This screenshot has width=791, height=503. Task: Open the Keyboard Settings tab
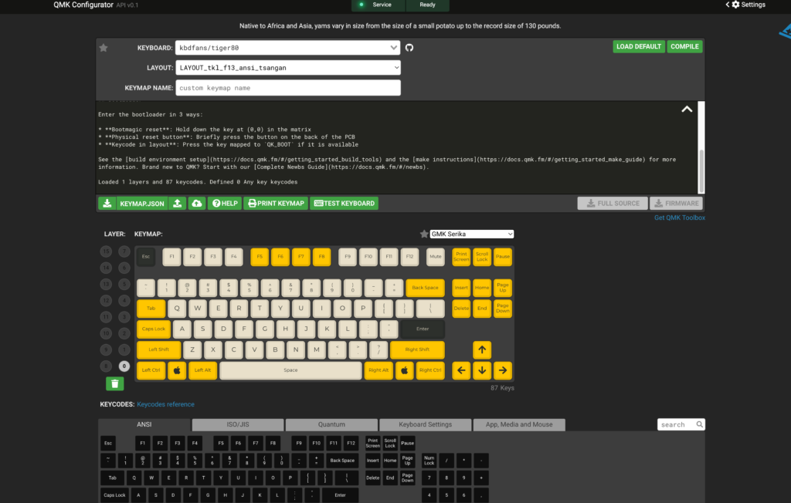point(426,425)
